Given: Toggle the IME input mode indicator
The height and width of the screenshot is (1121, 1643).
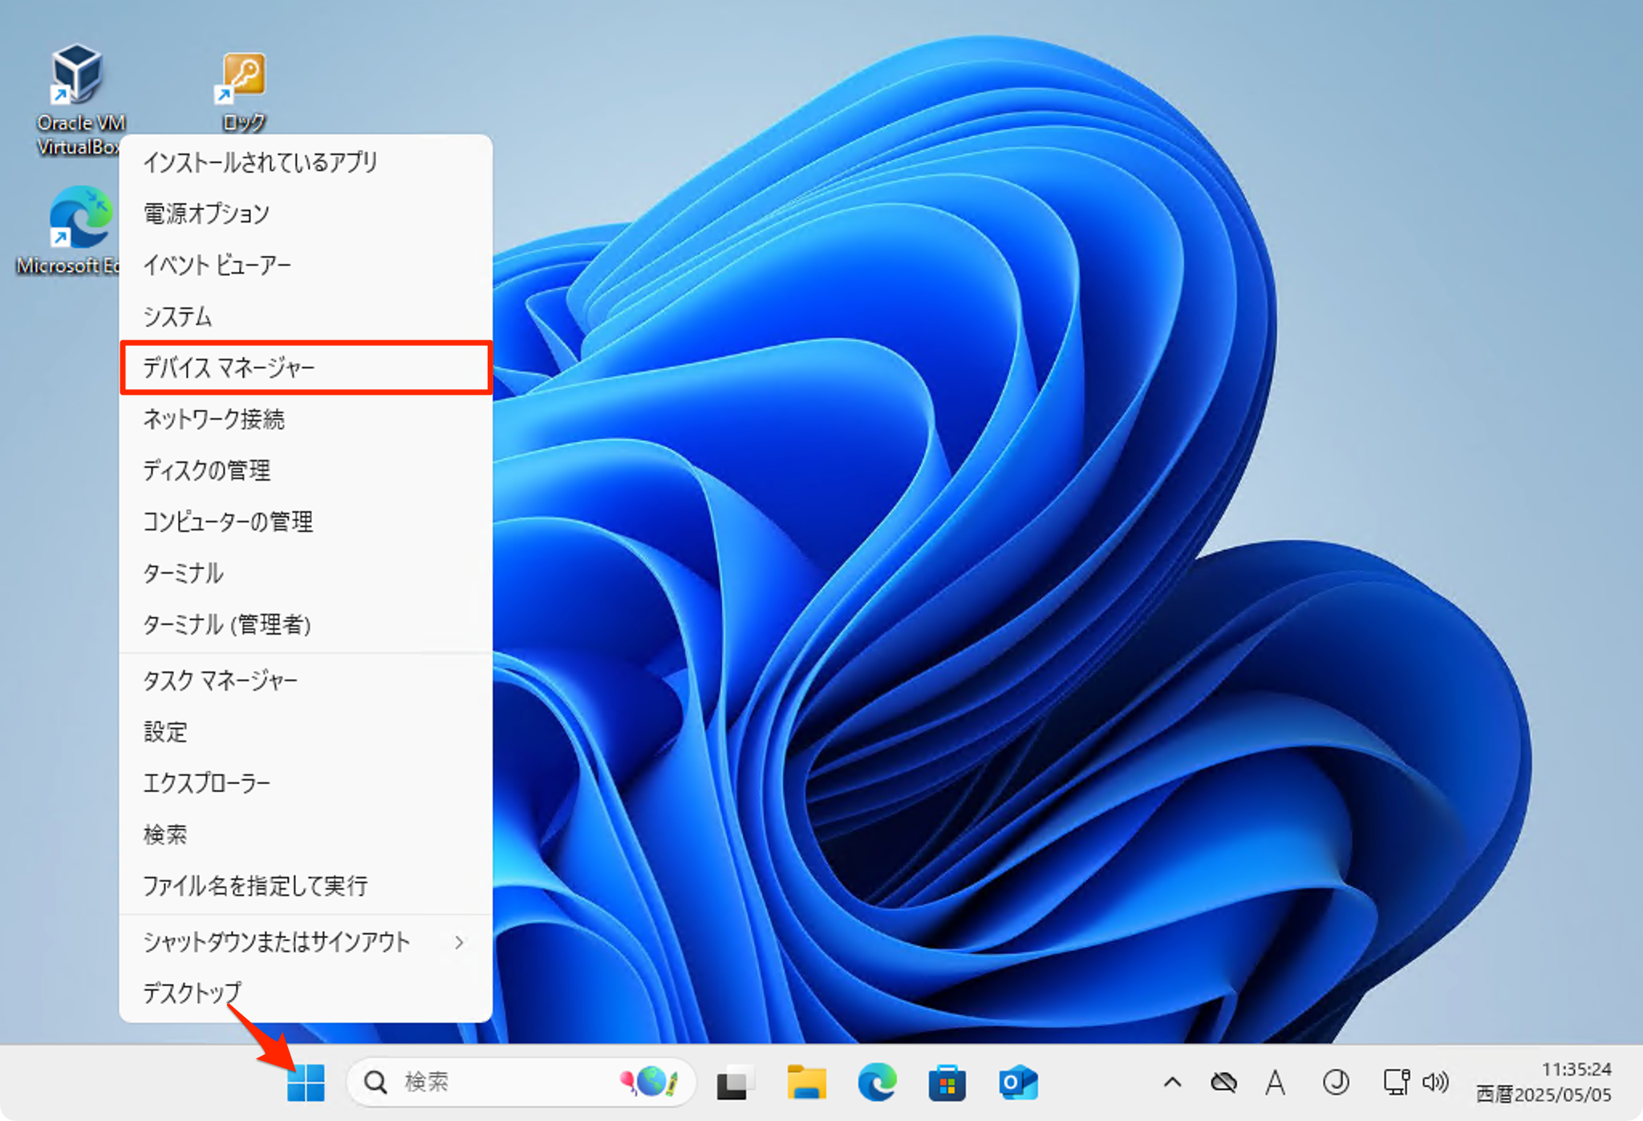Looking at the screenshot, I should (x=1275, y=1081).
